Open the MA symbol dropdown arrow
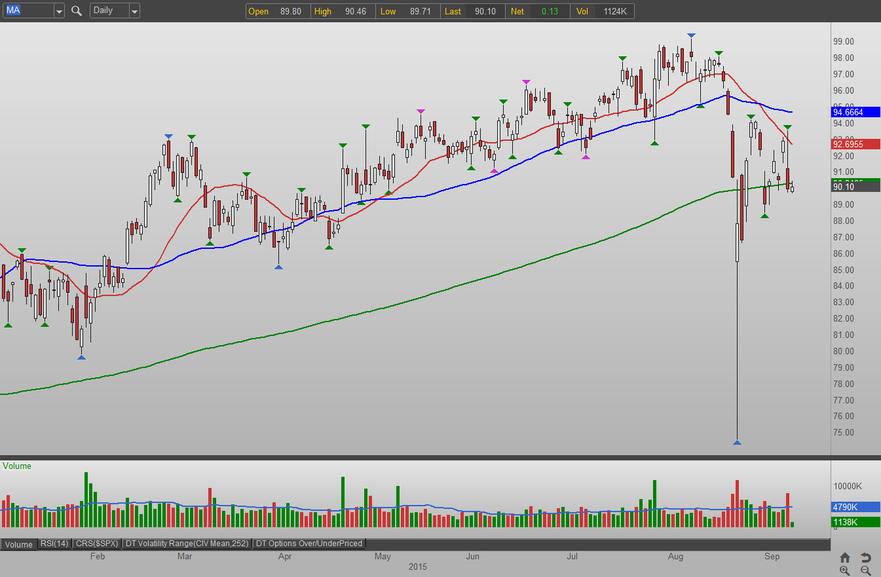This screenshot has height=577, width=881. point(59,11)
